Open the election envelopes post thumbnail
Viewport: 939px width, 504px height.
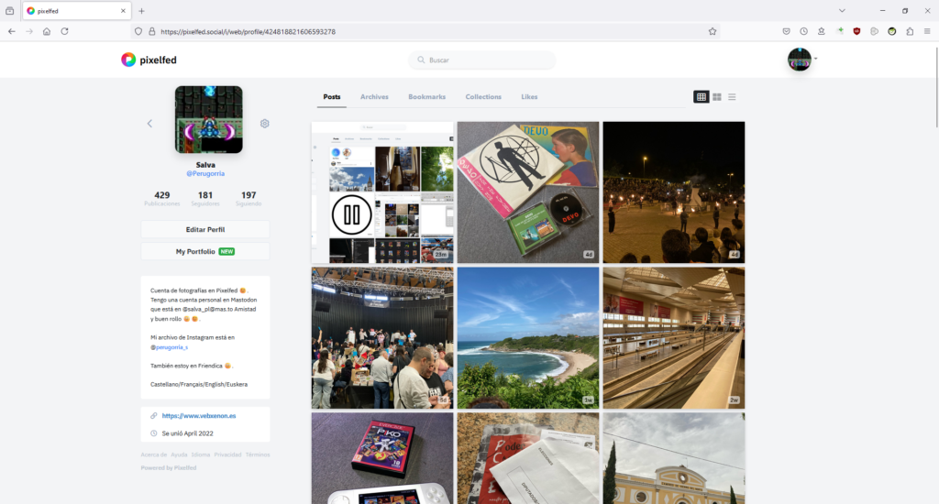click(x=528, y=458)
